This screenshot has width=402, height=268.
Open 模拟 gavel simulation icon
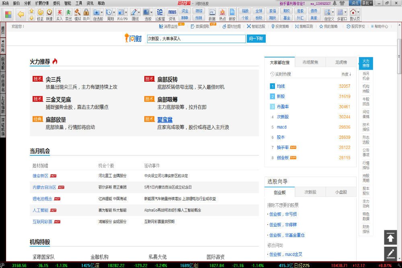coord(78,14)
